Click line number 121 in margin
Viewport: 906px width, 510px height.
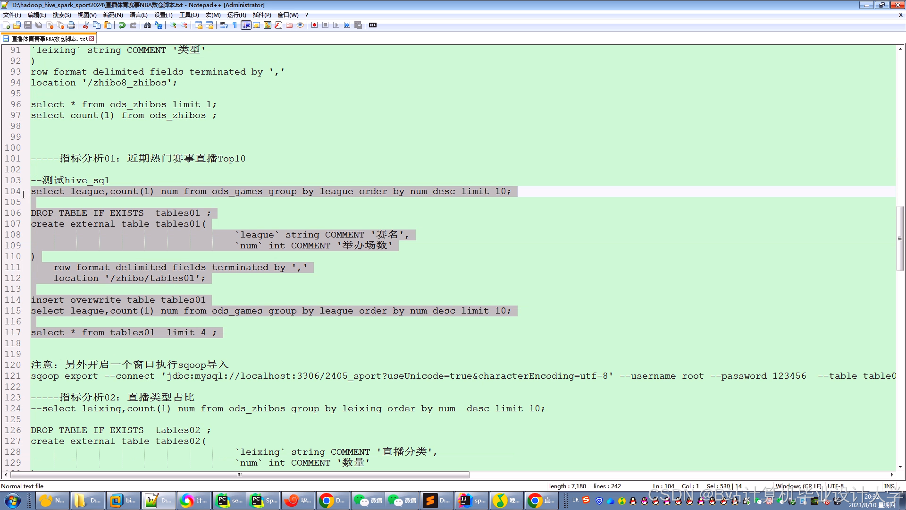(x=13, y=376)
